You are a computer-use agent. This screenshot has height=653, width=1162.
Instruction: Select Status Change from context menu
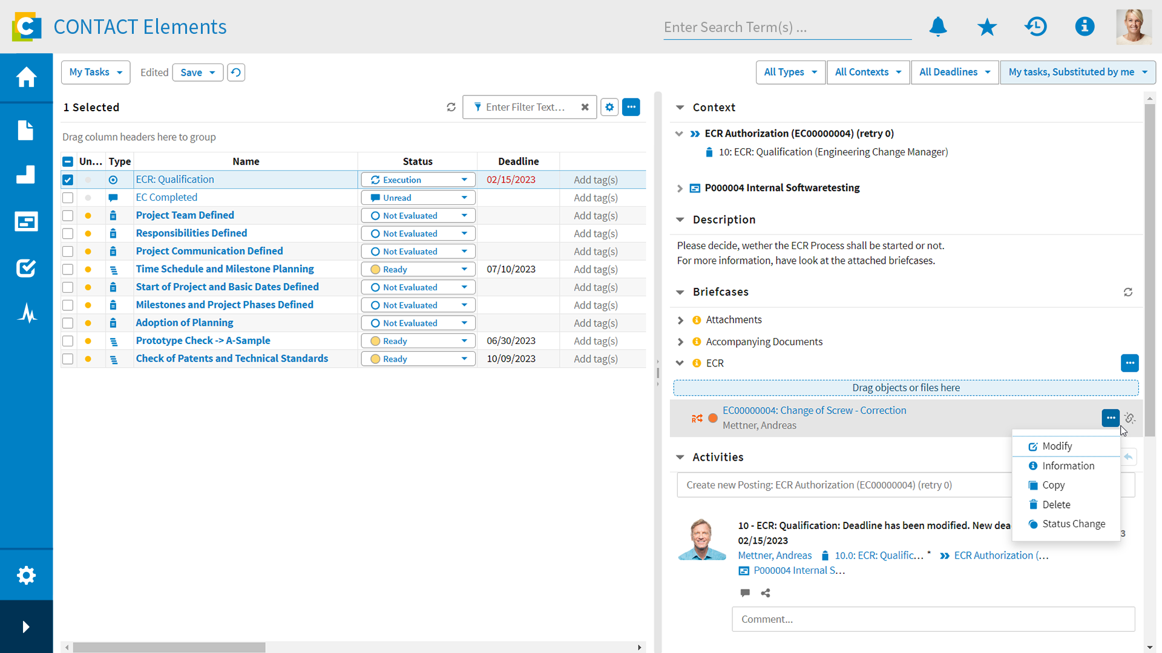1066,524
